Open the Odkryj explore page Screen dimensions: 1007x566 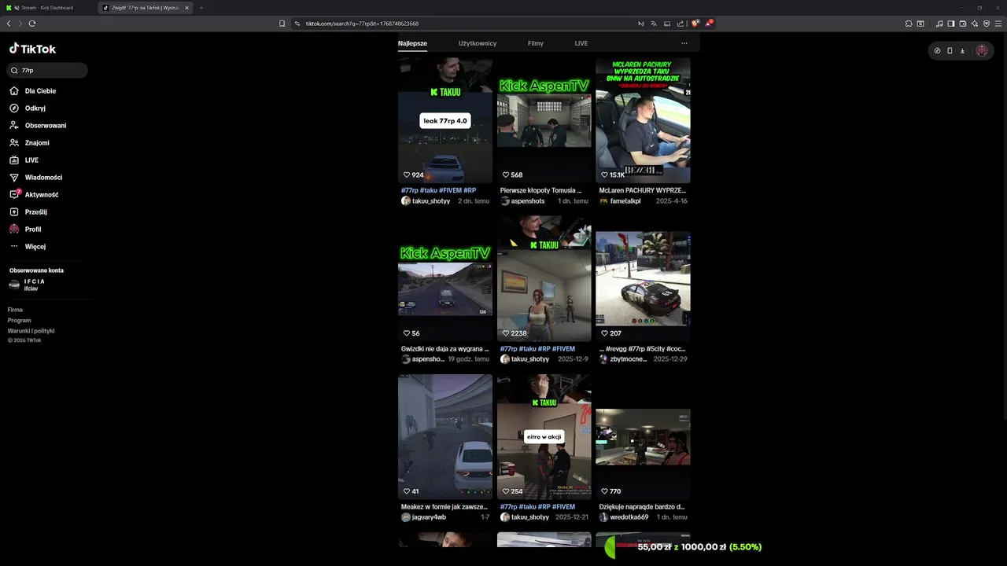(28, 108)
